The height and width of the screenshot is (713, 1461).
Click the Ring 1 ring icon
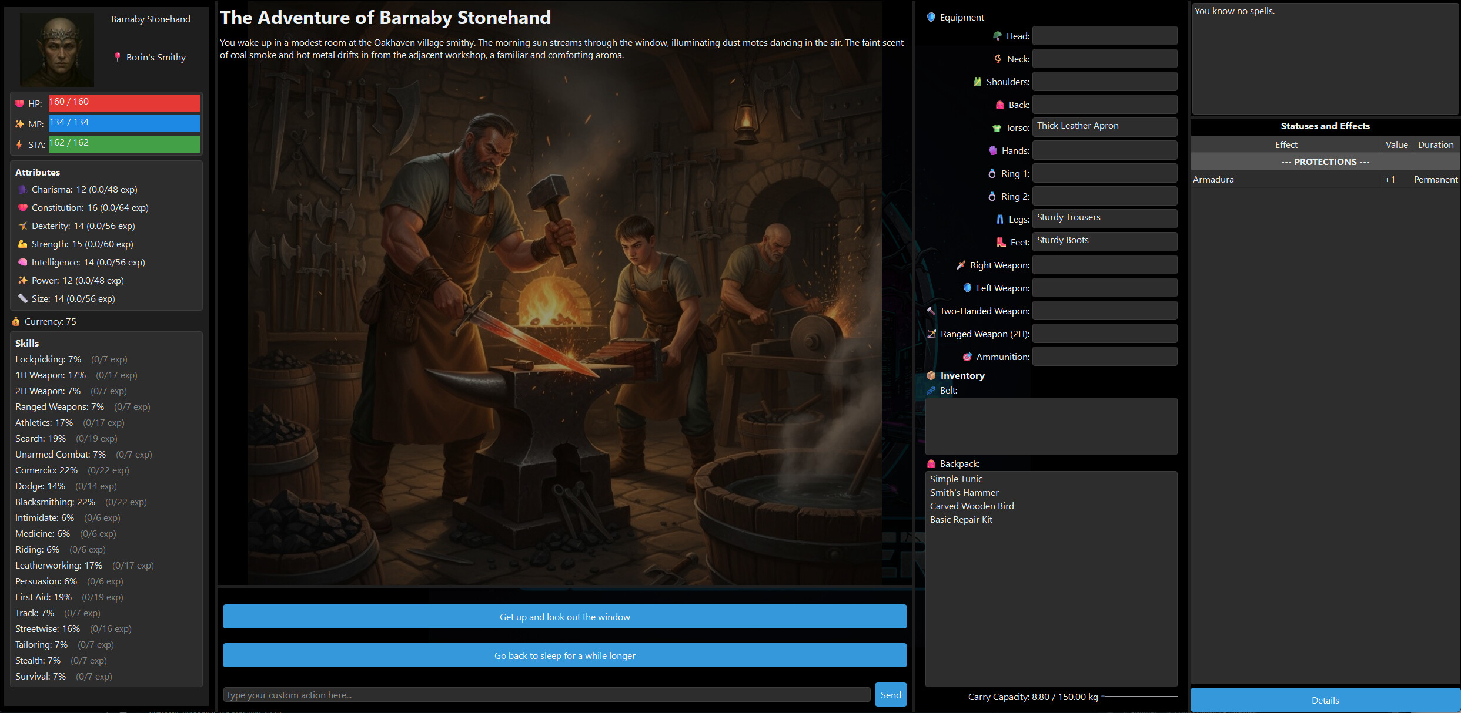[992, 173]
